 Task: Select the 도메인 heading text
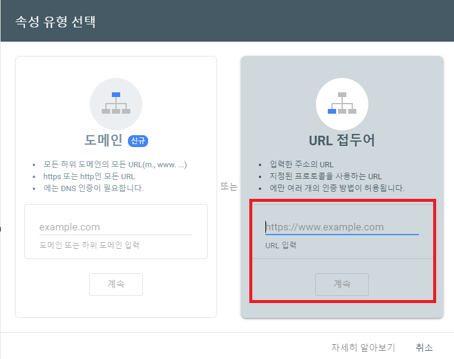[103, 141]
